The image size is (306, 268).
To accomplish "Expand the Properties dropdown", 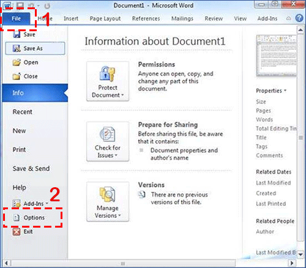I will click(271, 91).
